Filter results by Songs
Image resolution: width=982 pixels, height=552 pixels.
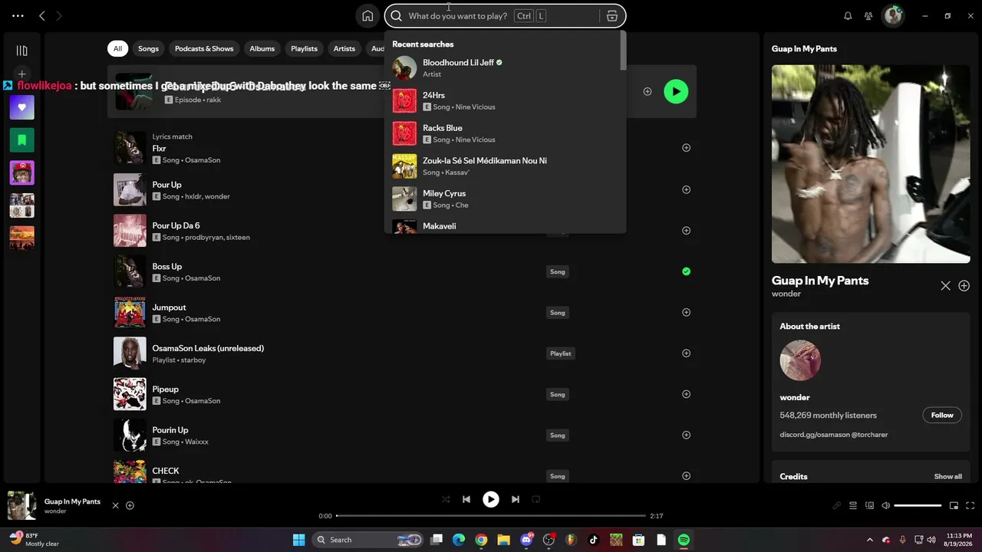pyautogui.click(x=148, y=49)
